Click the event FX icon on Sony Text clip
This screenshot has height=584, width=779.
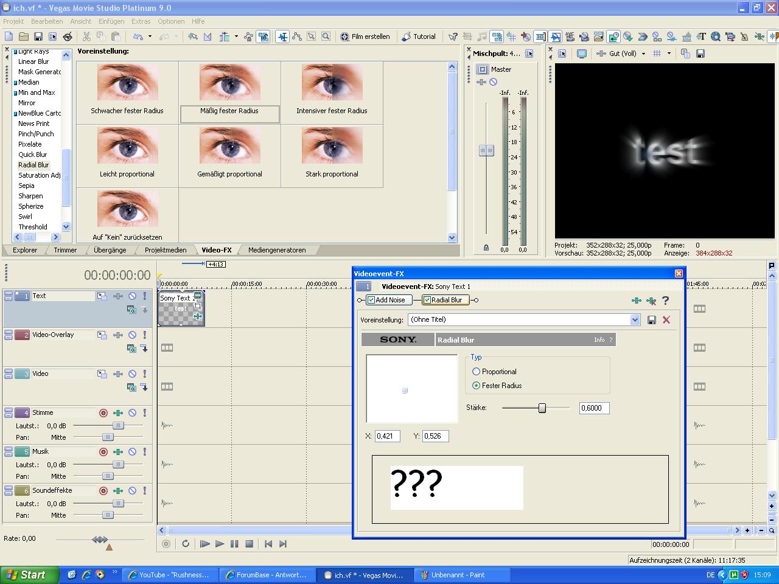[197, 316]
